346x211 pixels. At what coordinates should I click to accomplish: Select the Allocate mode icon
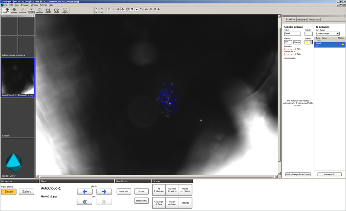[14, 10]
